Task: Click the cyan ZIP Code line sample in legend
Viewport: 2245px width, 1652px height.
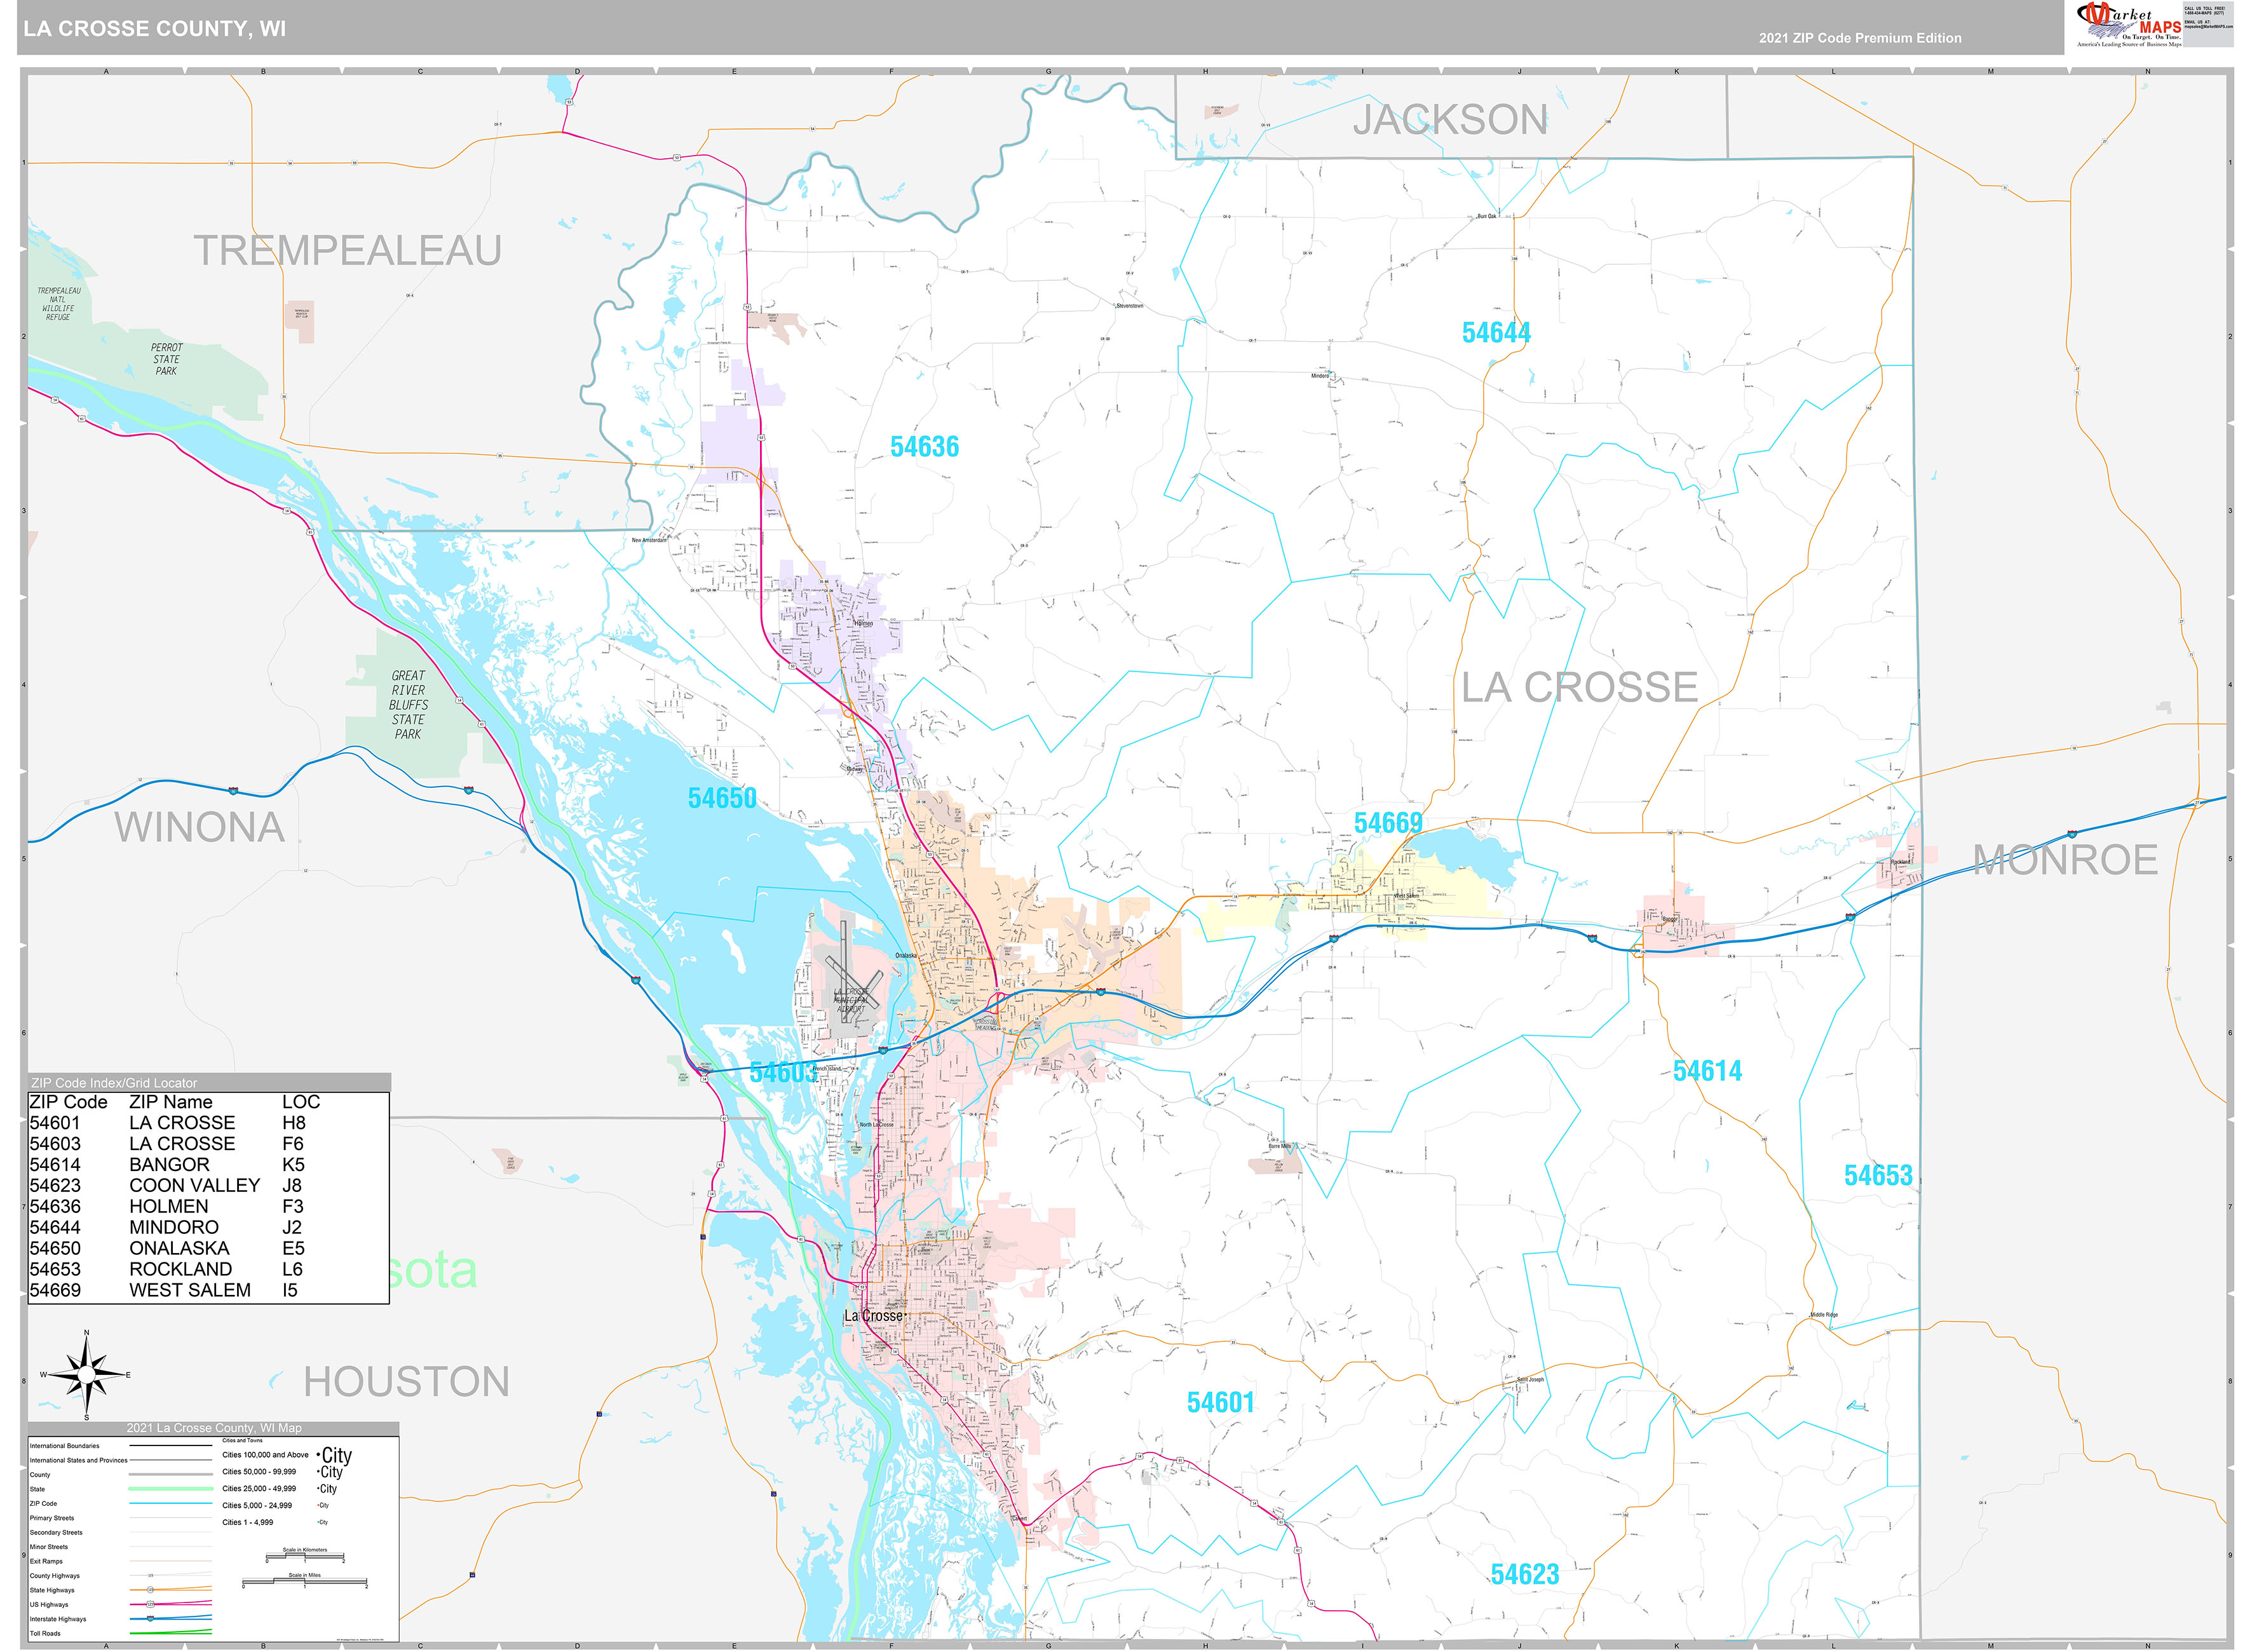Action: coord(170,1504)
